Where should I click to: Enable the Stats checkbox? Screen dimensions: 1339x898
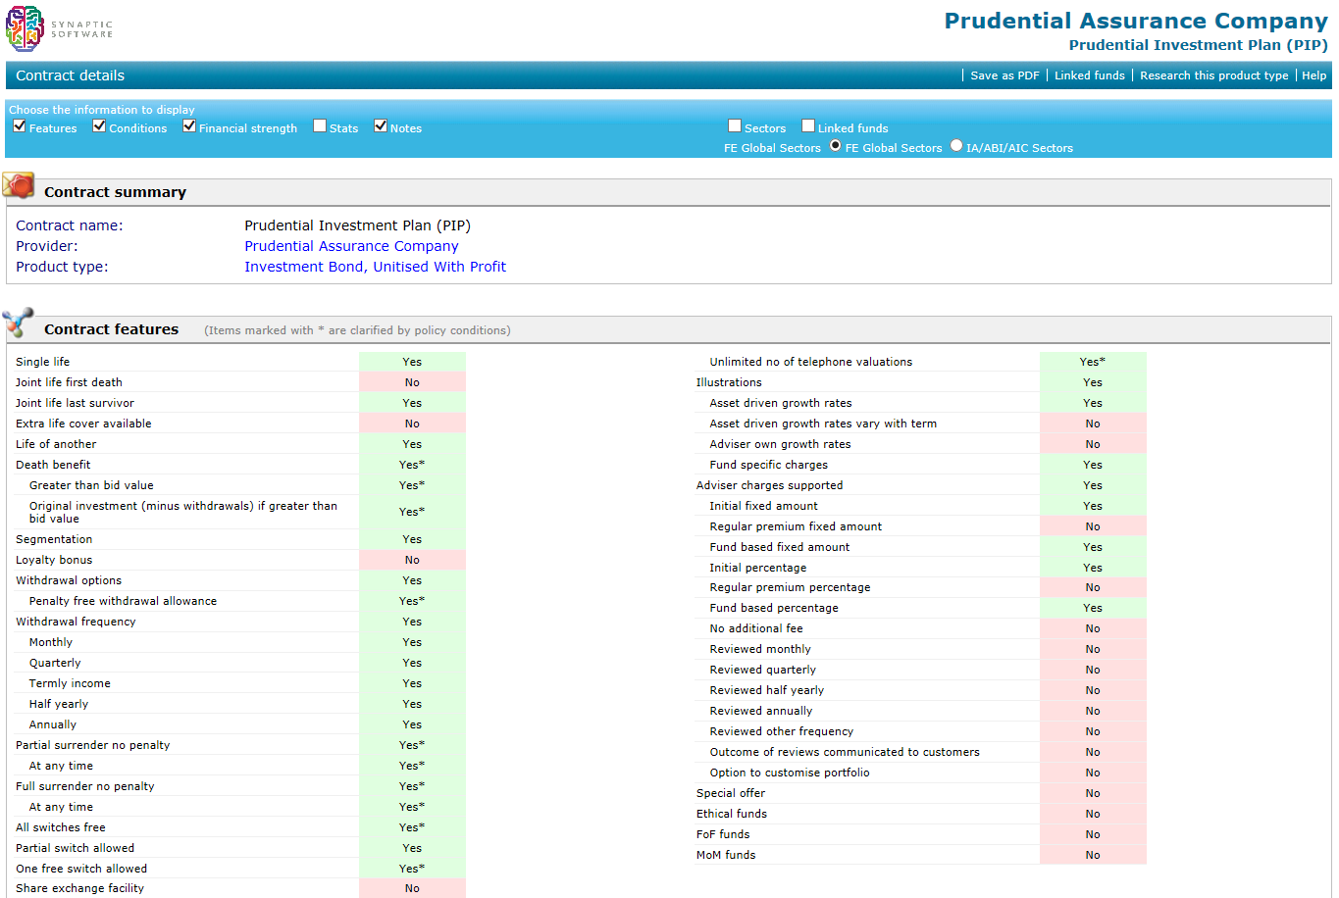[x=320, y=125]
